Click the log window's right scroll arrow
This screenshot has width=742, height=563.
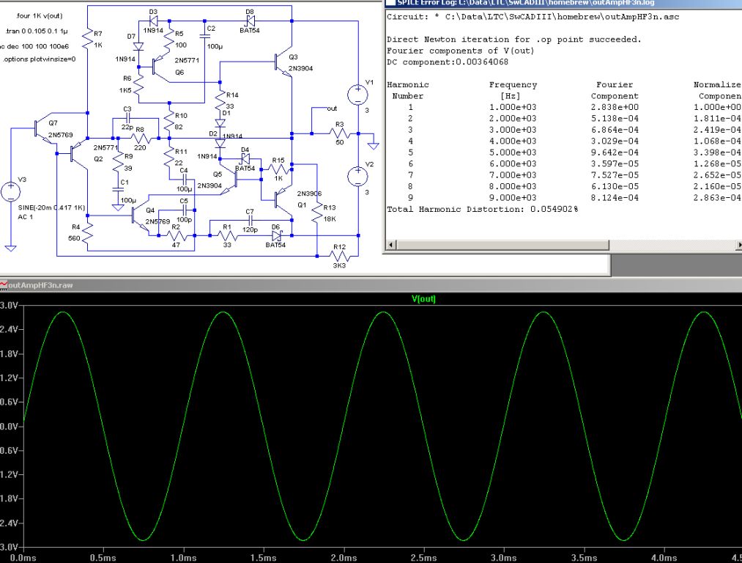click(738, 246)
